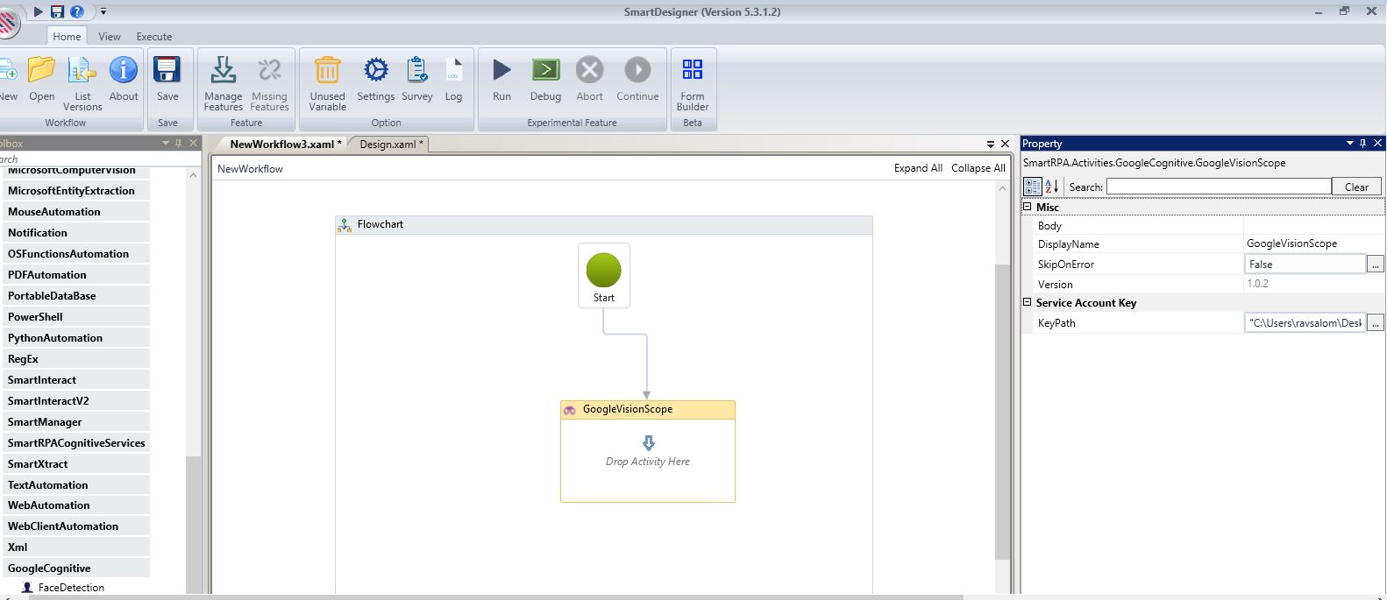Open the document tab list dropdown arrow
The height and width of the screenshot is (600, 1387).
pyautogui.click(x=991, y=144)
